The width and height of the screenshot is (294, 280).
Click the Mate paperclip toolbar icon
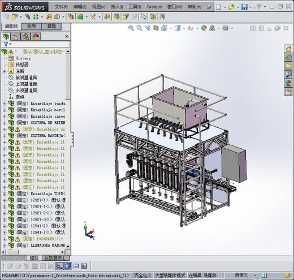(28, 17)
